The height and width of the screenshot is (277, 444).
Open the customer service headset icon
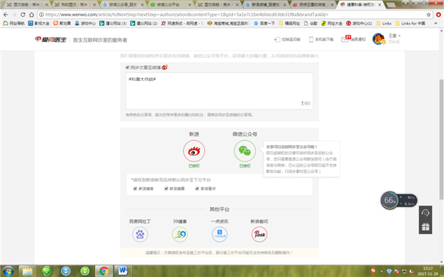click(425, 213)
